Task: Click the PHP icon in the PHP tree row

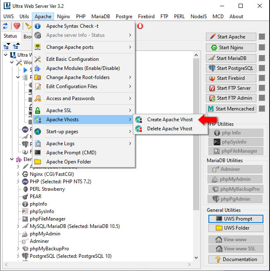Action: (25, 182)
